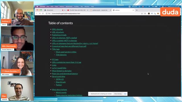Go back in browser history
Viewport: 182px width, 102px height.
click(37, 14)
